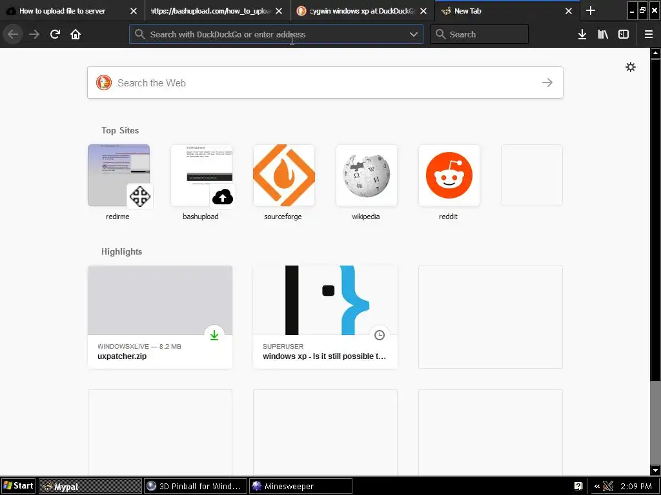Click the DuckDuckGo logo in search box

(104, 82)
